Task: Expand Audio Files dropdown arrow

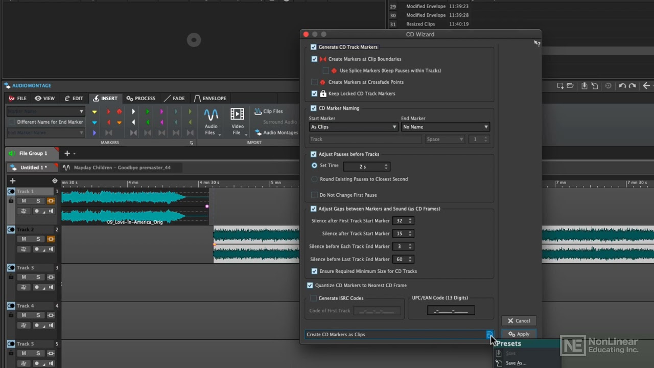Action: (220, 135)
